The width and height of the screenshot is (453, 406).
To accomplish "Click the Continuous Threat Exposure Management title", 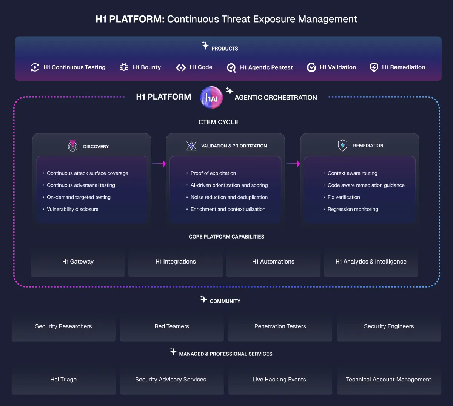I will pyautogui.click(x=262, y=19).
